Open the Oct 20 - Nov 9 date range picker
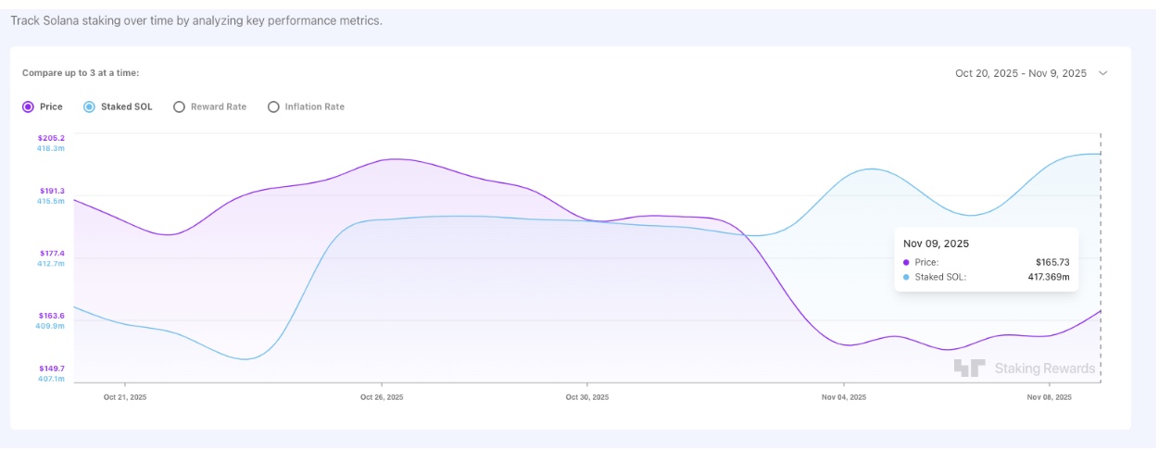The image size is (1158, 450). [x=1021, y=73]
